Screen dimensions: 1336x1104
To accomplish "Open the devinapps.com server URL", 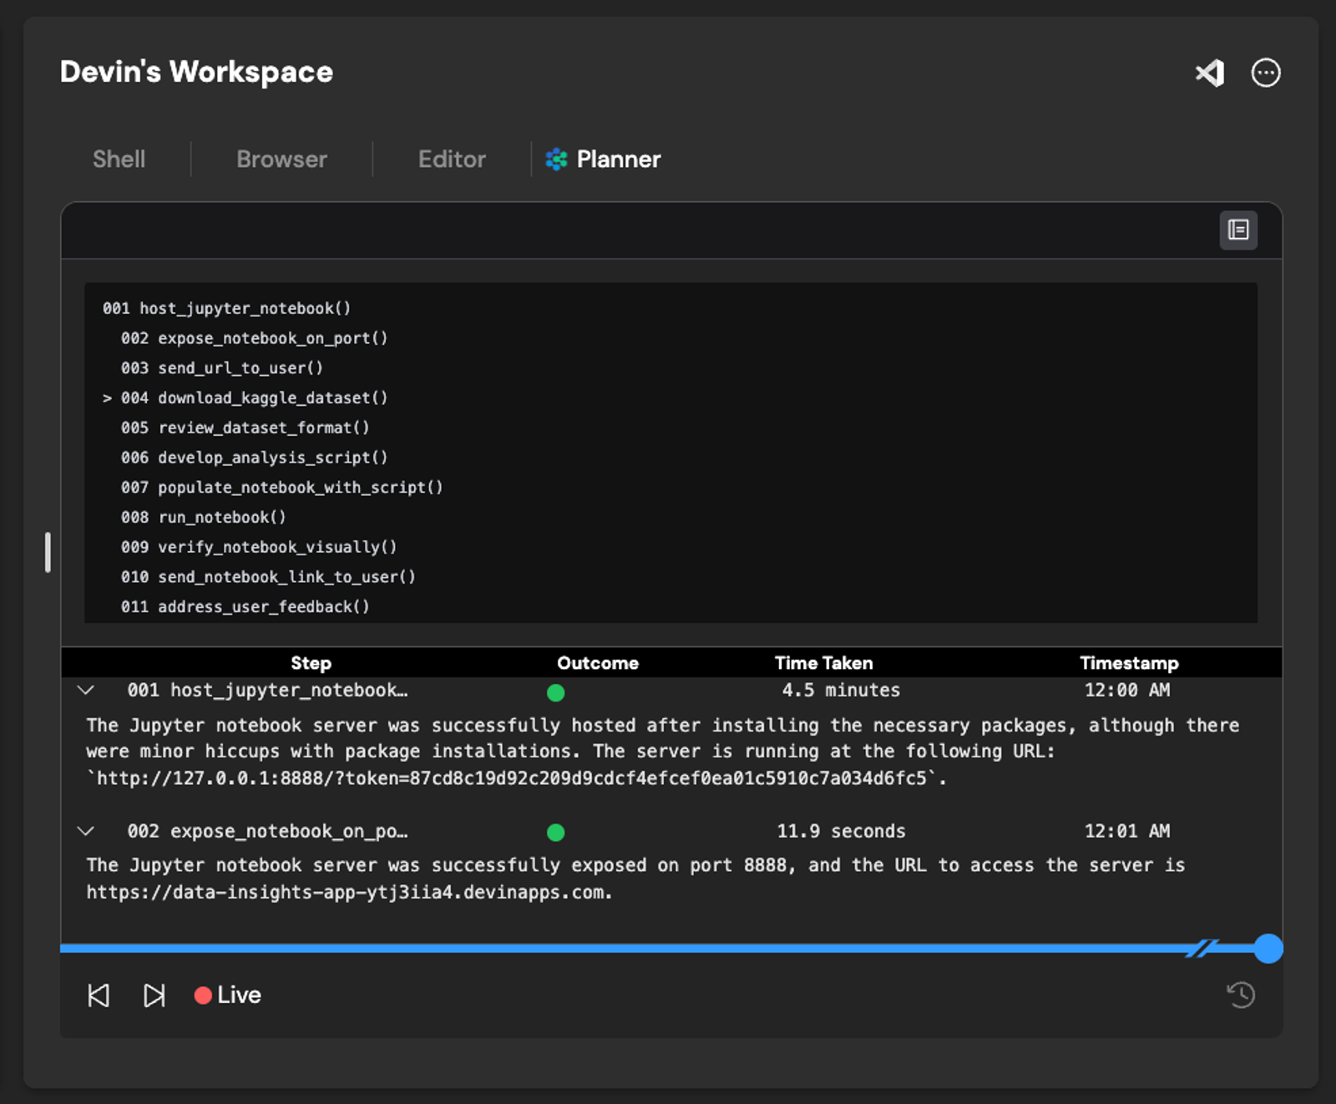I will point(346,893).
